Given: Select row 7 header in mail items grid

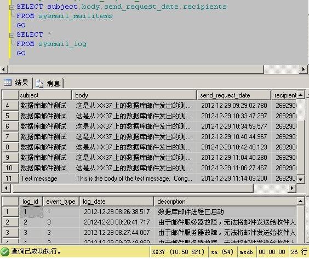Looking at the screenshot, I should 10,137.
